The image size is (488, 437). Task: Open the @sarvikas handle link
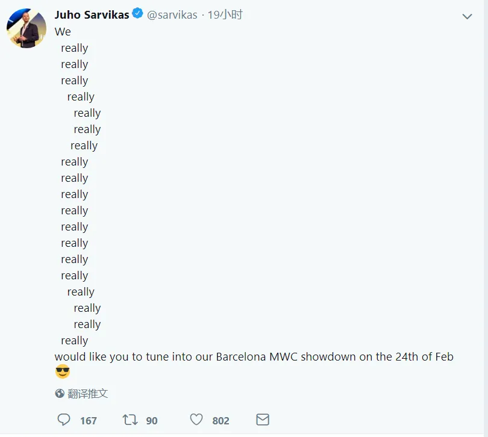pos(172,15)
